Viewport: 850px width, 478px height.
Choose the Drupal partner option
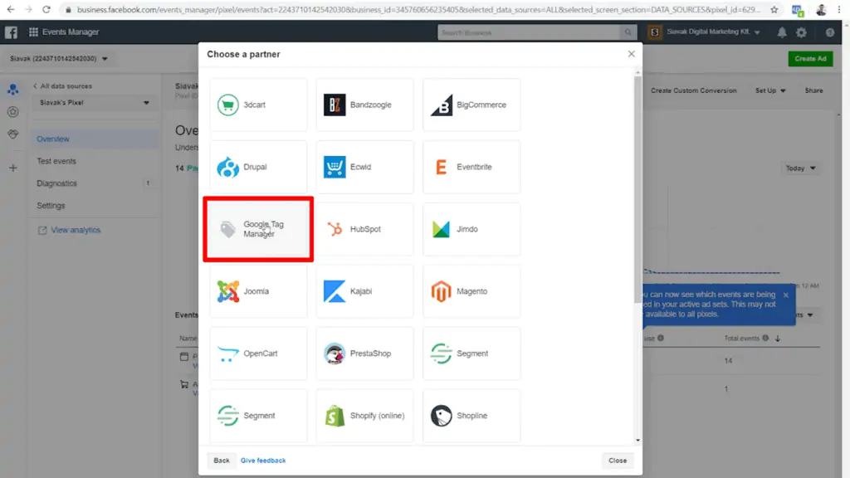(258, 167)
